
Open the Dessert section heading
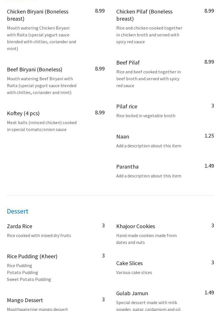(x=18, y=211)
